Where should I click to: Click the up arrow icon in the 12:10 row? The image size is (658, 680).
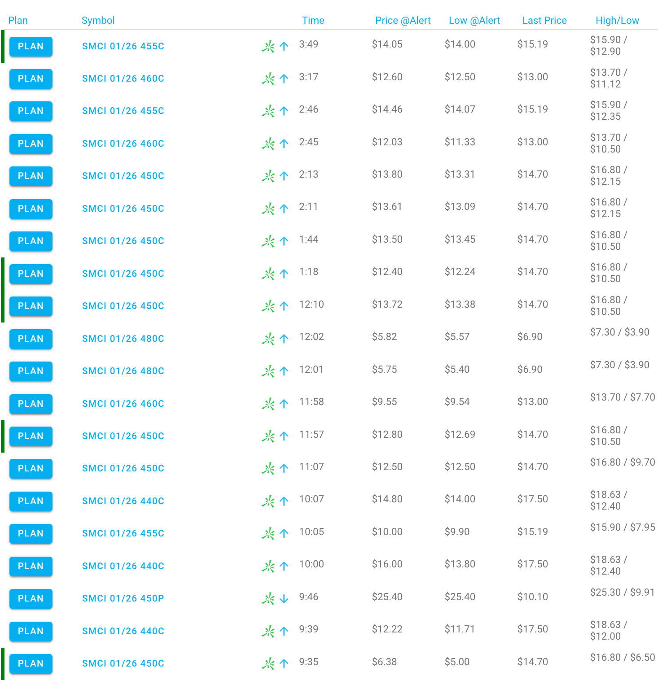tap(284, 306)
